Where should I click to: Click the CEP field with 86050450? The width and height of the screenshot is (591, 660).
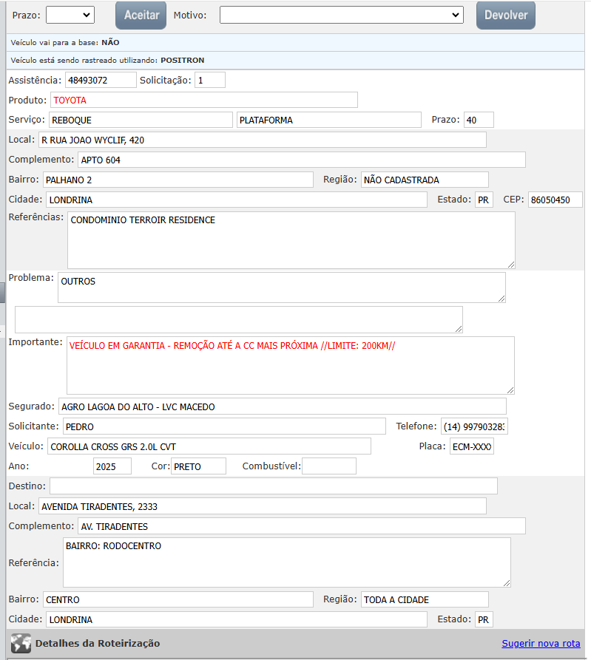click(x=555, y=200)
